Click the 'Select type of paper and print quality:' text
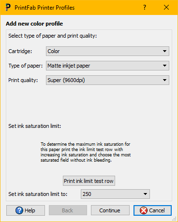 [x=53, y=36]
